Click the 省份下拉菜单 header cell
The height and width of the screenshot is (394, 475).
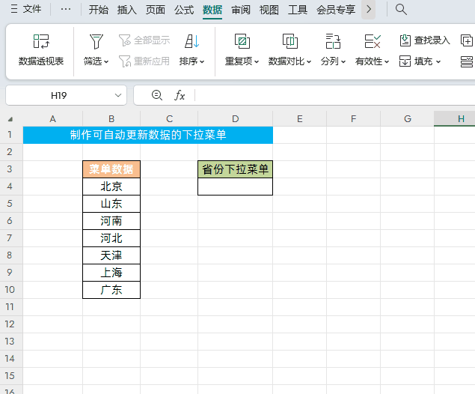pos(236,169)
